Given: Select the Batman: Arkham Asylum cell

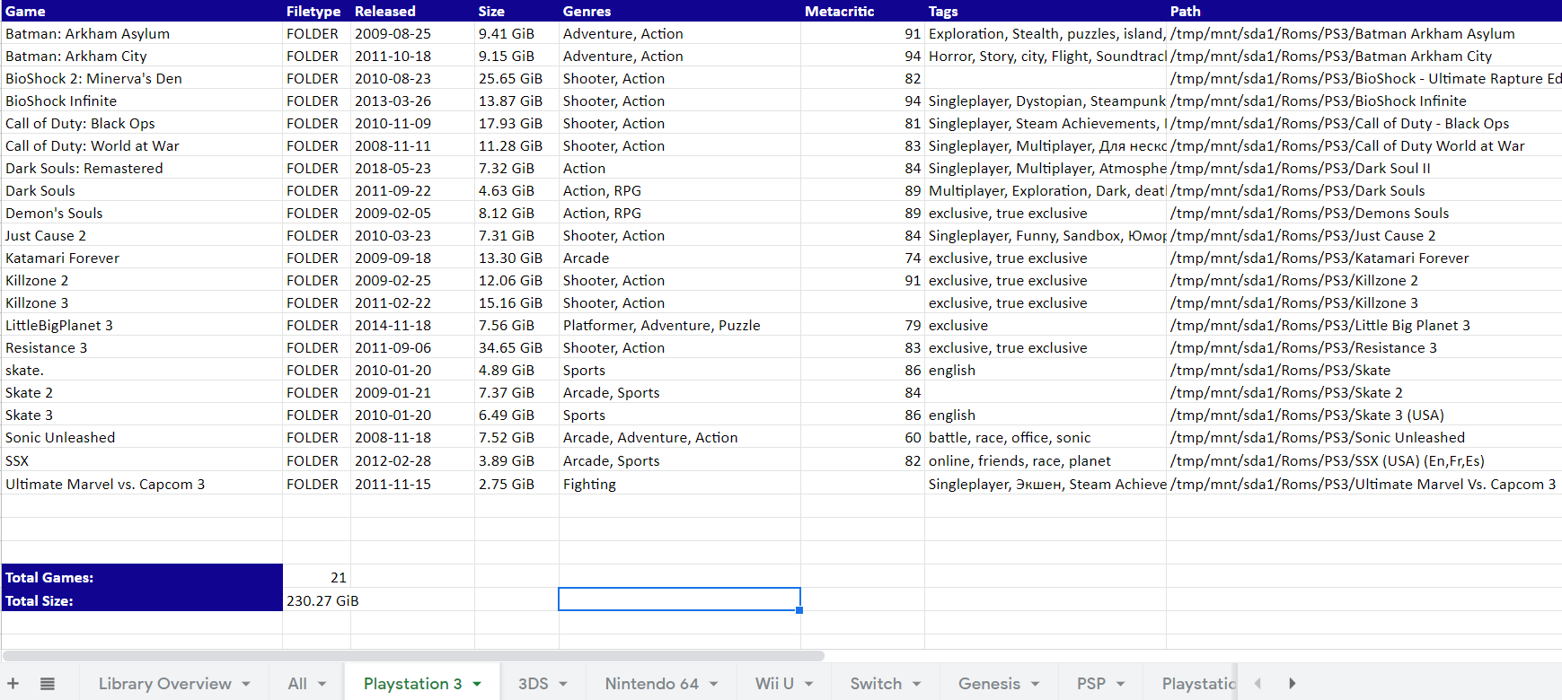Looking at the screenshot, I should (142, 33).
